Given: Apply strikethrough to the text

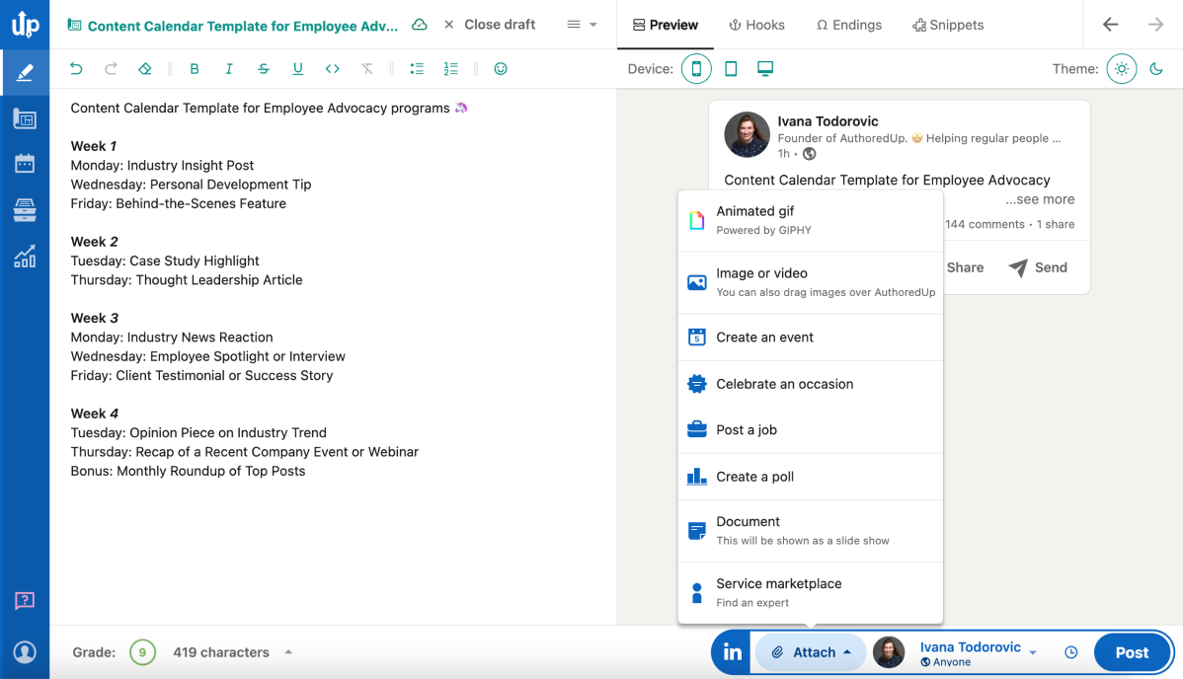Looking at the screenshot, I should (x=264, y=68).
